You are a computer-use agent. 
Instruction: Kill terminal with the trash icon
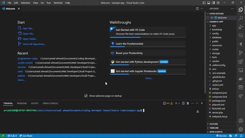click(188, 103)
